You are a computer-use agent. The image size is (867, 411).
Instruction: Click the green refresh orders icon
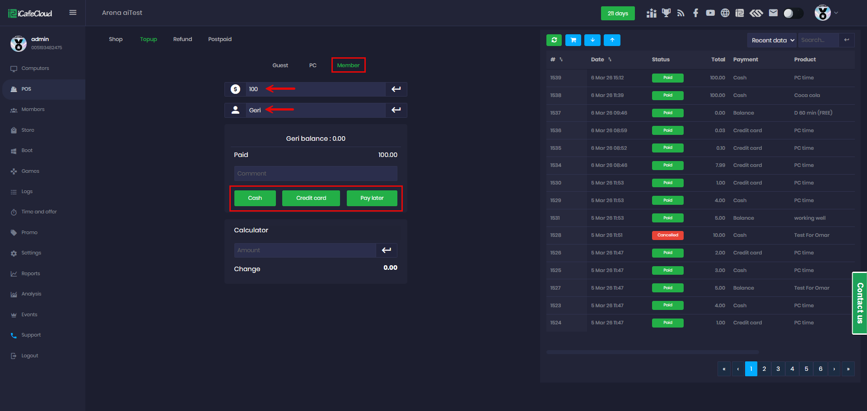554,40
